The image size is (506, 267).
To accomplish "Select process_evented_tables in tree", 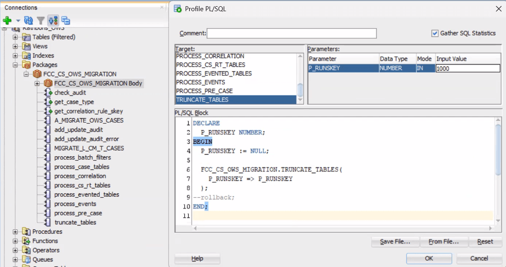I will pyautogui.click(x=86, y=194).
